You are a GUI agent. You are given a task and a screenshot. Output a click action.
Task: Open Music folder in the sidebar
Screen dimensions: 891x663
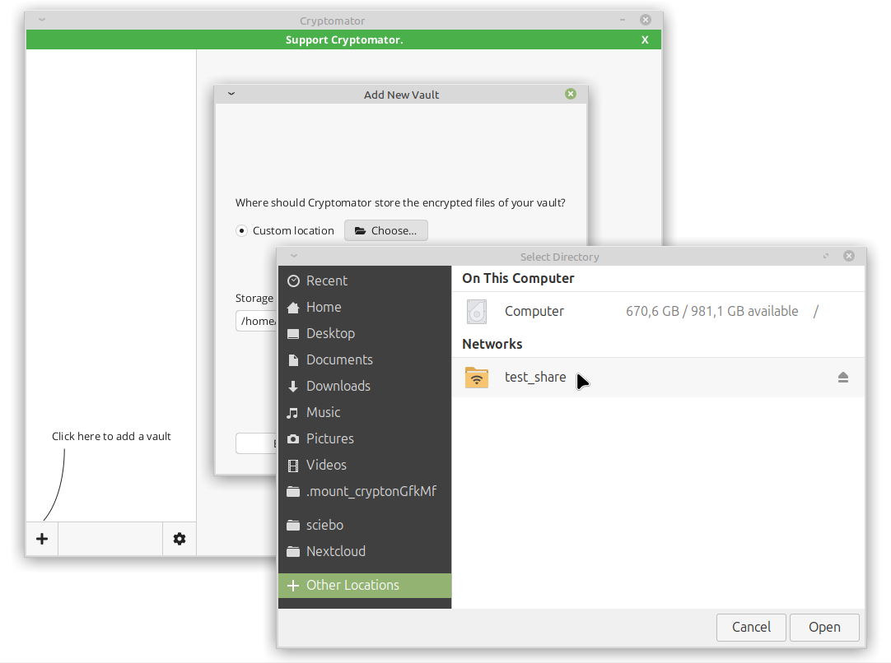click(x=365, y=412)
